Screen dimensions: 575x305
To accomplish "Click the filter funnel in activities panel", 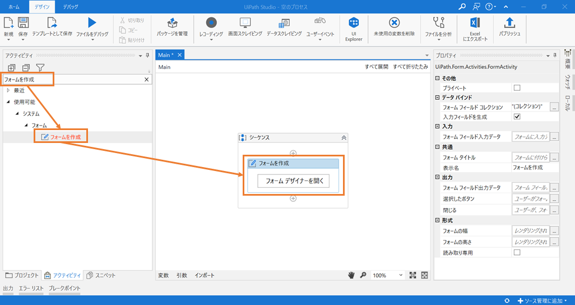I will (40, 67).
